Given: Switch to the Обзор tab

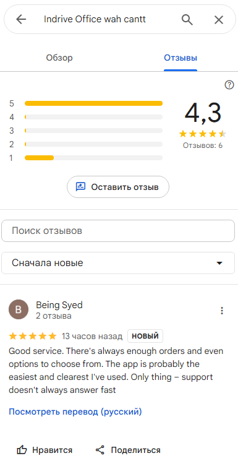Looking at the screenshot, I should pyautogui.click(x=59, y=58).
